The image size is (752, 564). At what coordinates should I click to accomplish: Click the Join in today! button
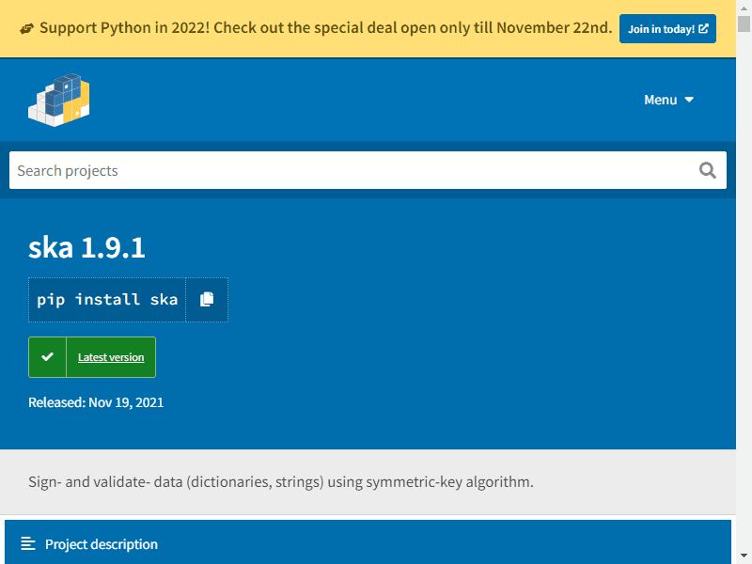667,29
